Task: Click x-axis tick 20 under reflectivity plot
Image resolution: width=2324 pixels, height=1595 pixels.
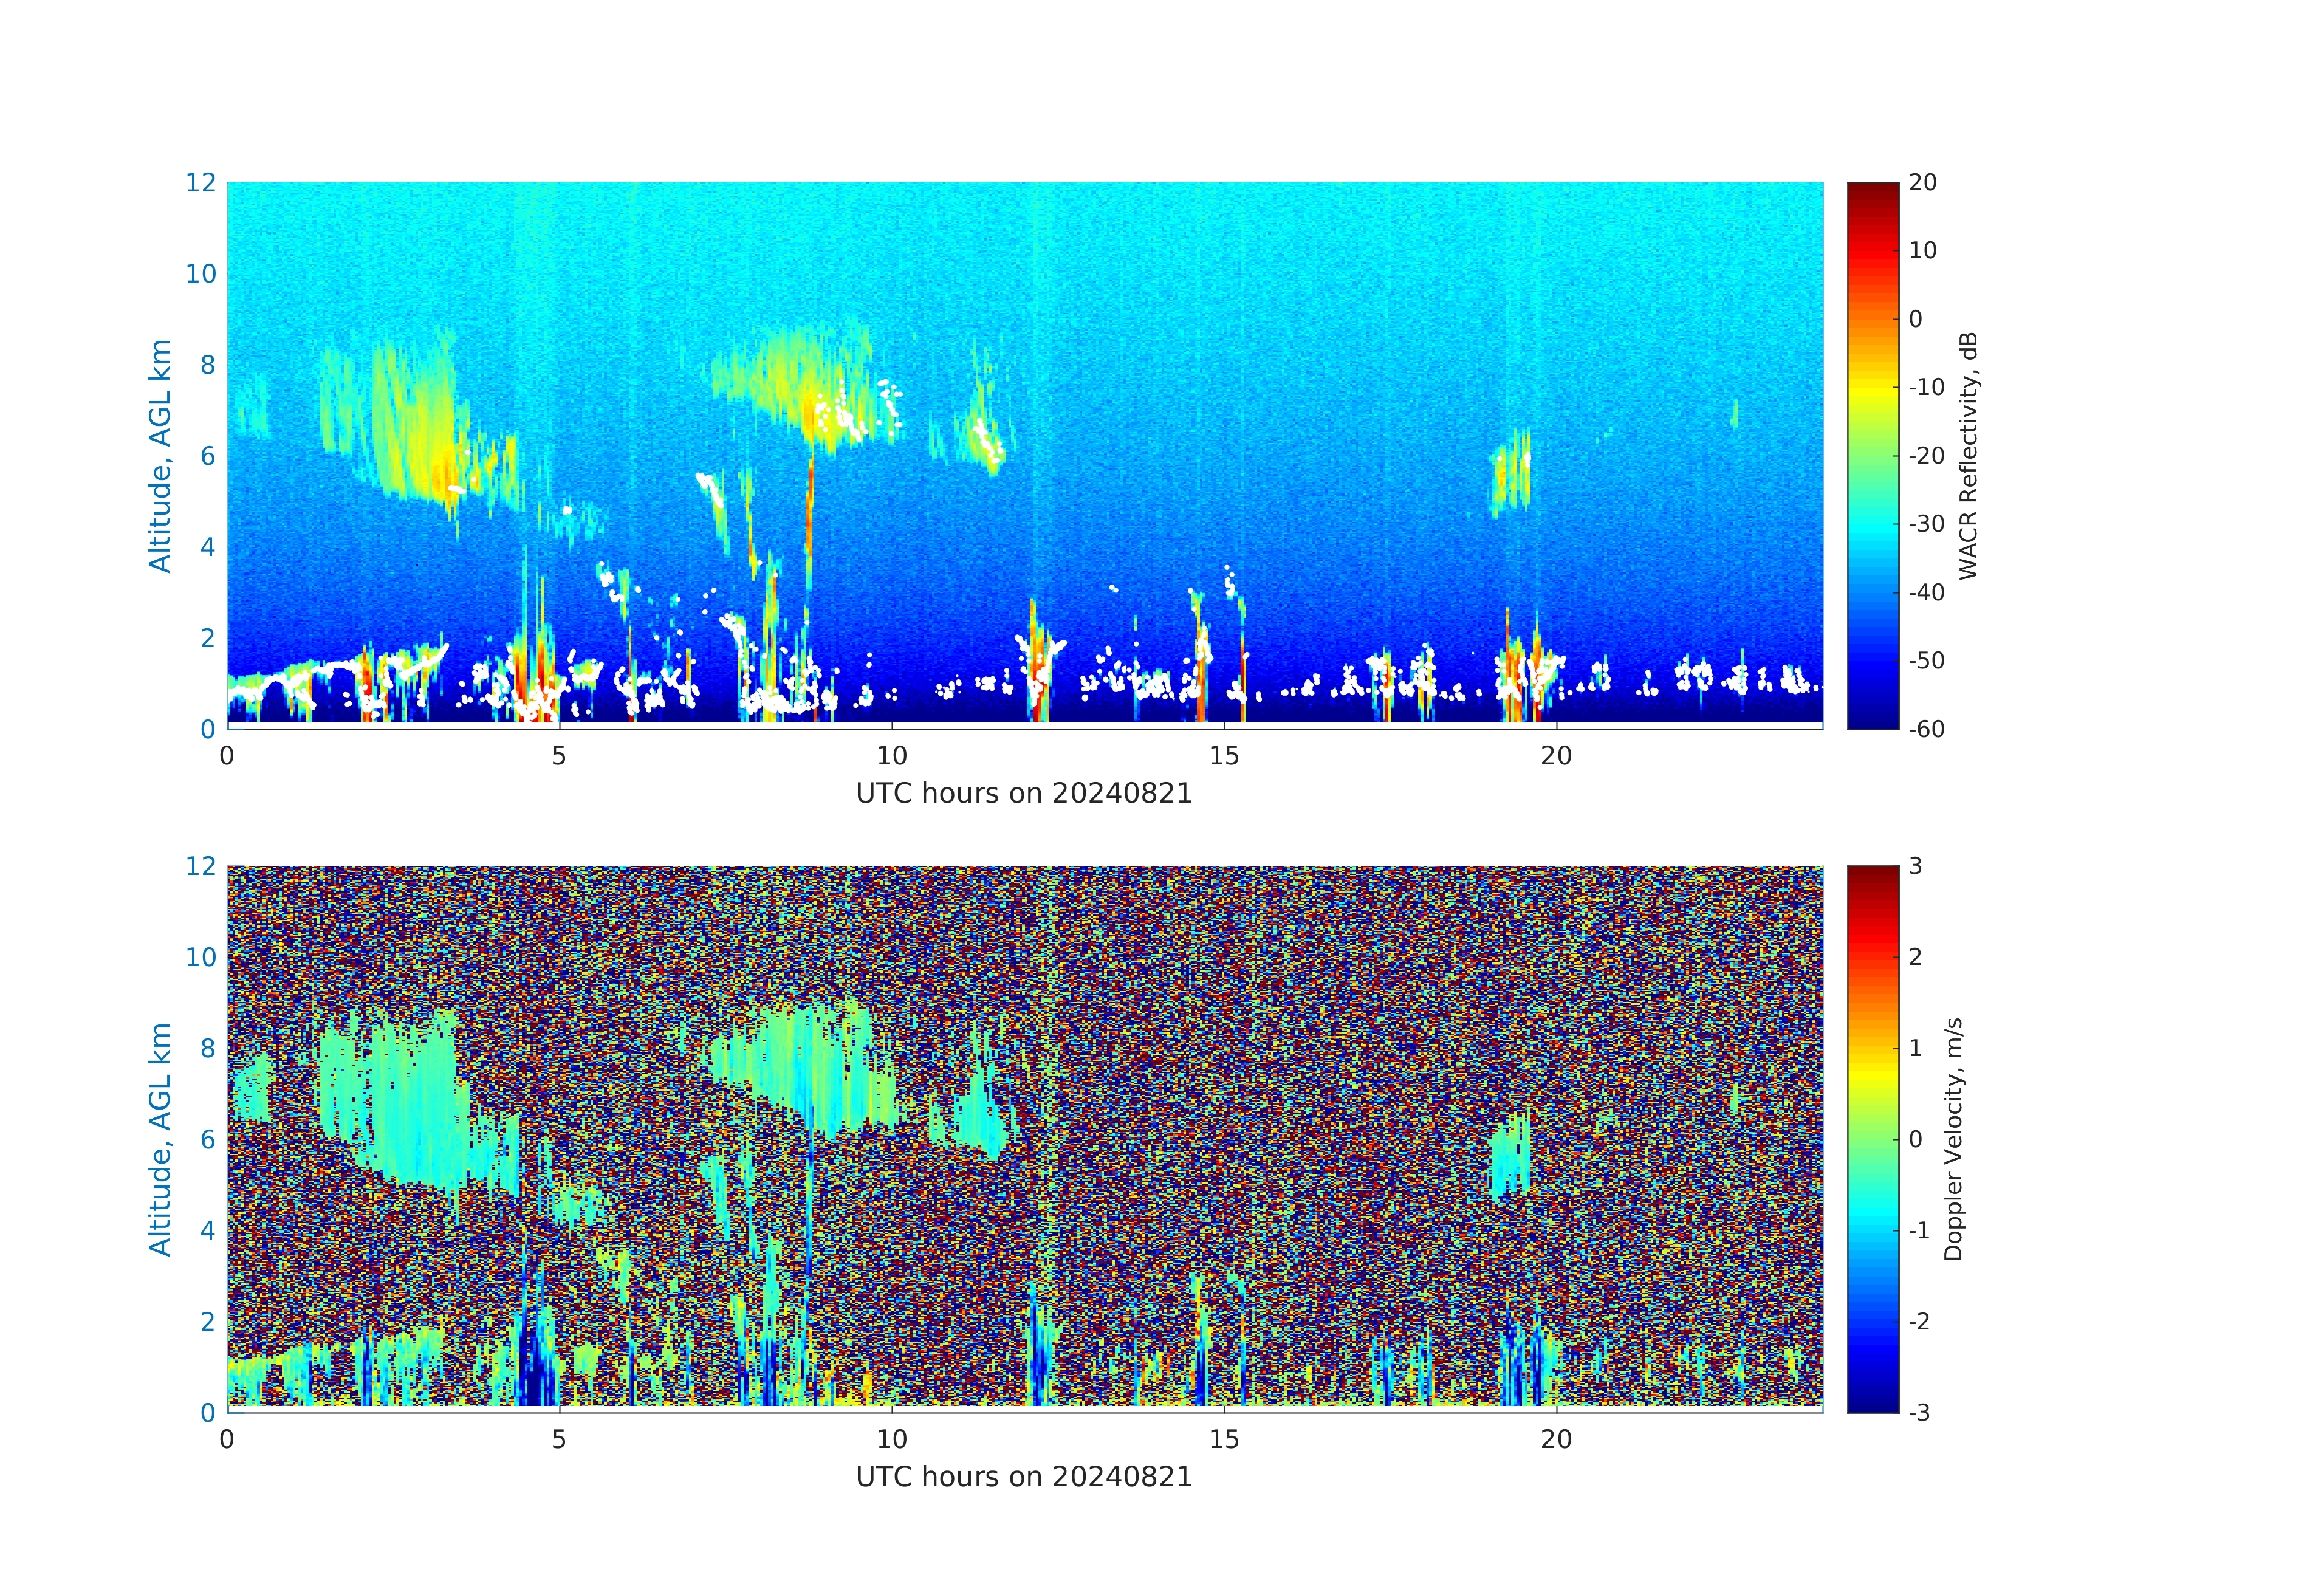Action: pos(1556,756)
